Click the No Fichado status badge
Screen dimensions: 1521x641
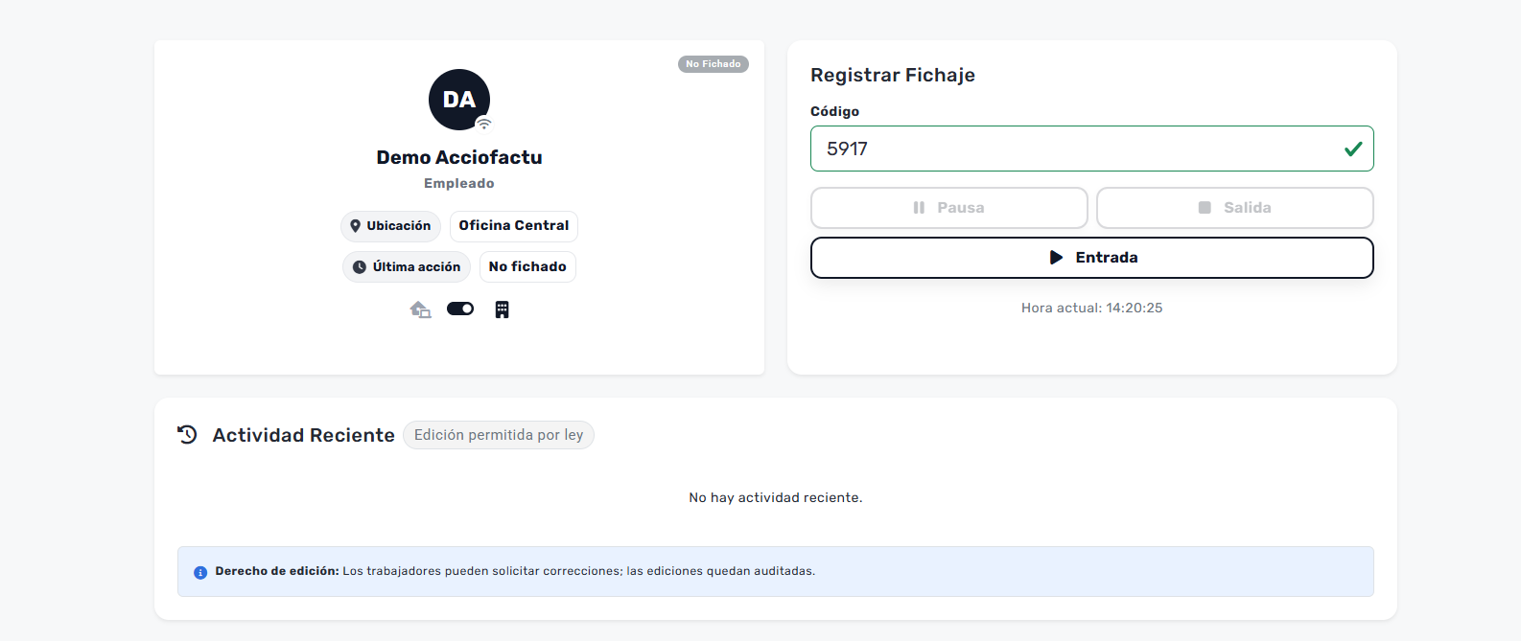click(x=713, y=64)
